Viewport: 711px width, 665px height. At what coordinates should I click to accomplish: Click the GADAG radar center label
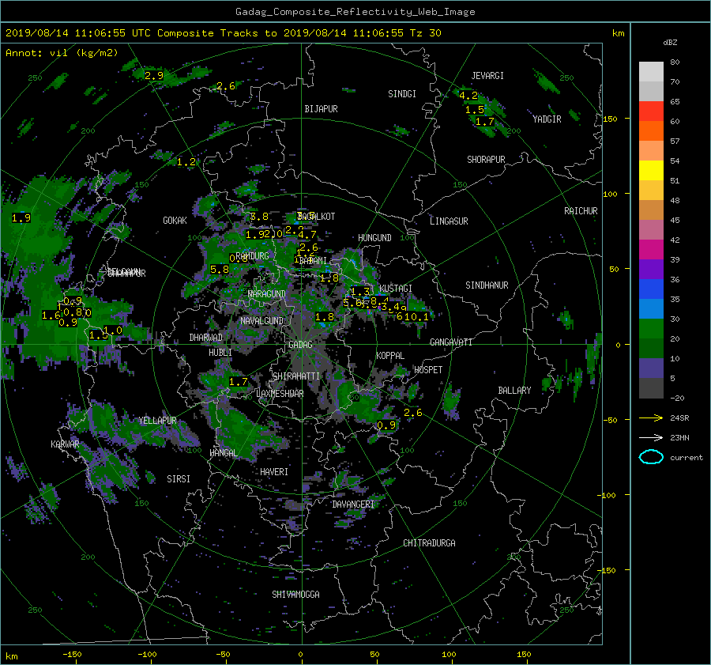(x=300, y=345)
